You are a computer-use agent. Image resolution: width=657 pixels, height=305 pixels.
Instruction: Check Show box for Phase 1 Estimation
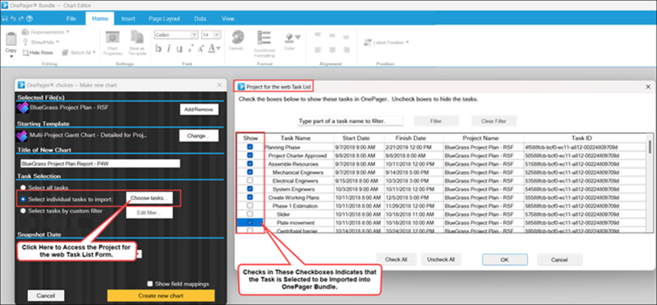click(x=250, y=206)
